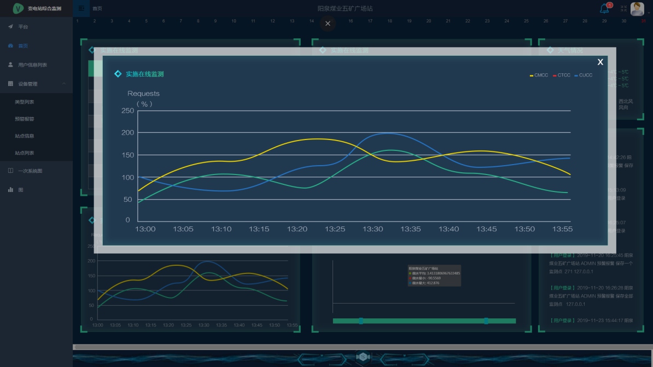Open 用户信息列表 from the sidebar
This screenshot has height=367, width=653.
(x=32, y=65)
